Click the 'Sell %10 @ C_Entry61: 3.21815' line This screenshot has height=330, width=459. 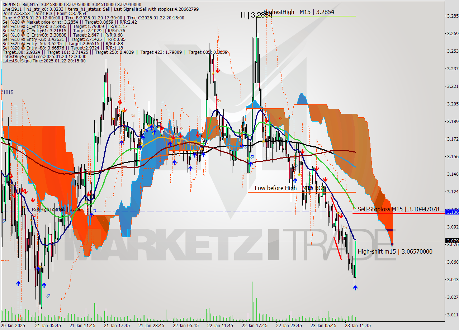[63, 30]
